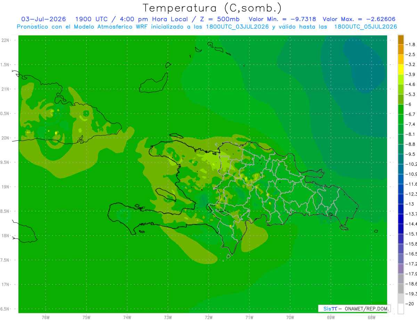Click the blue "Sistπ" logo text
Screen dimensions: 417x322
(330, 308)
